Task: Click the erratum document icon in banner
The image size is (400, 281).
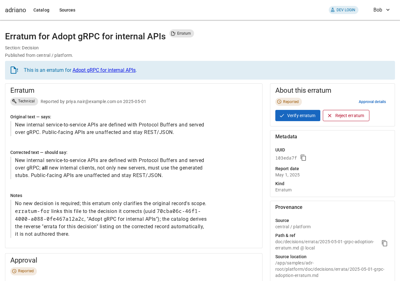Action: tap(14, 70)
